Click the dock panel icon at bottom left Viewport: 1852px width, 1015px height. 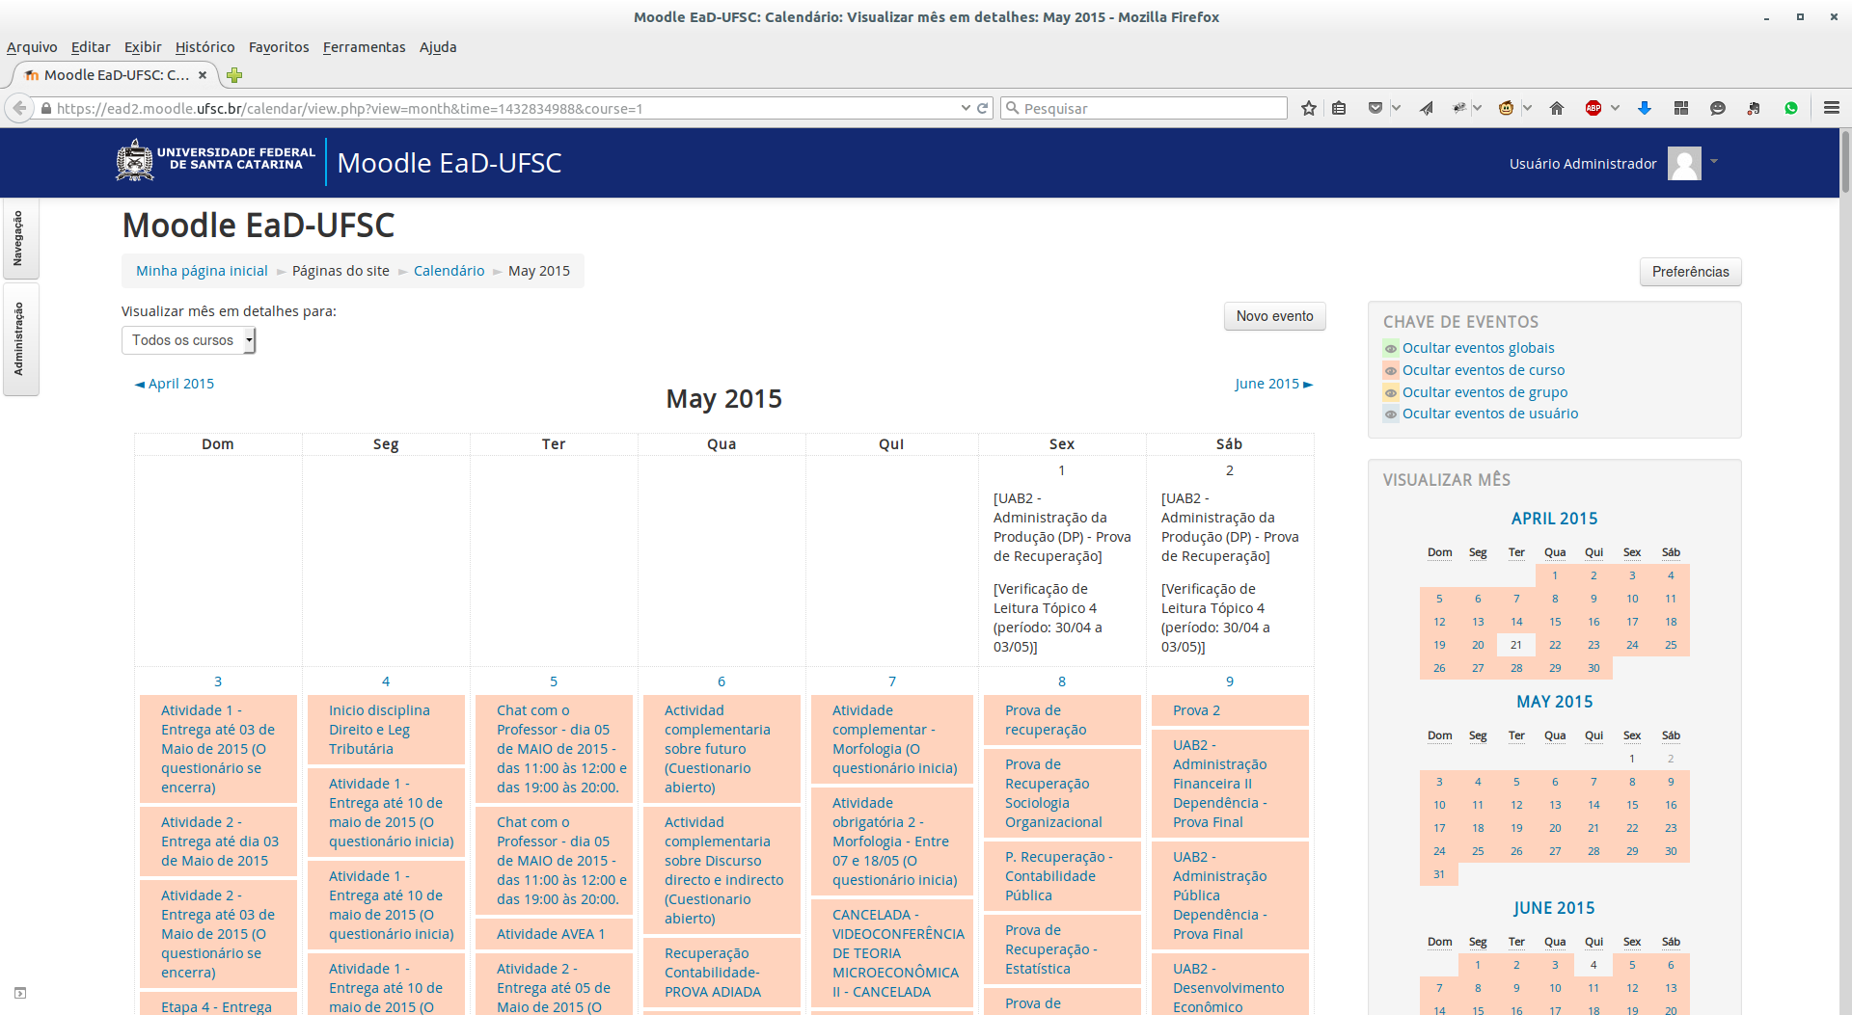click(20, 993)
